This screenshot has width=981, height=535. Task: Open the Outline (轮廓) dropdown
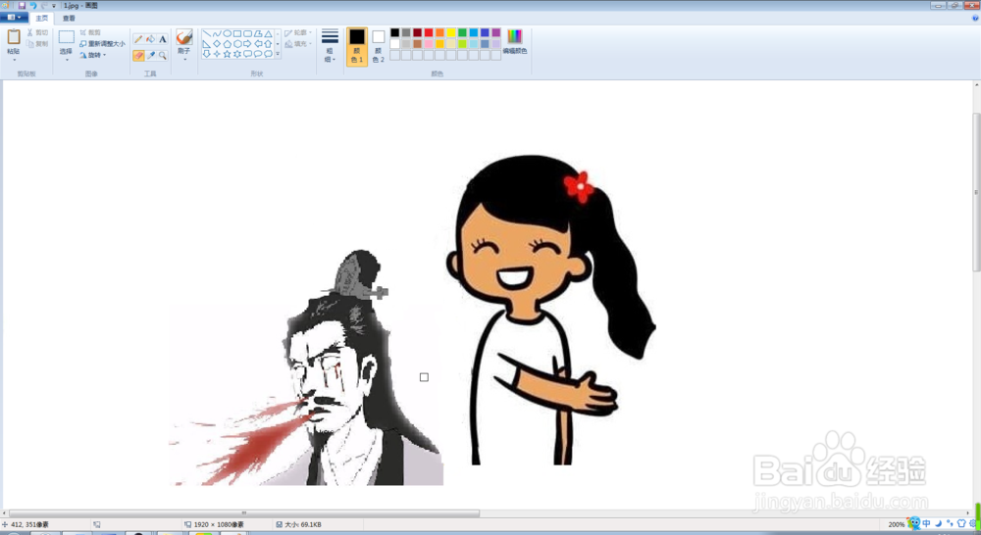click(298, 32)
